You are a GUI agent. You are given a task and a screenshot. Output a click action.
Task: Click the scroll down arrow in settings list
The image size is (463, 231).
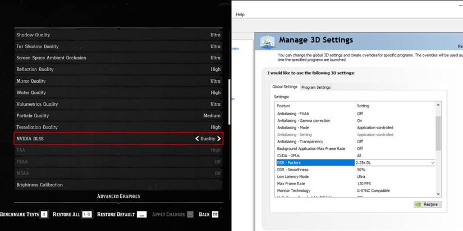[438, 194]
